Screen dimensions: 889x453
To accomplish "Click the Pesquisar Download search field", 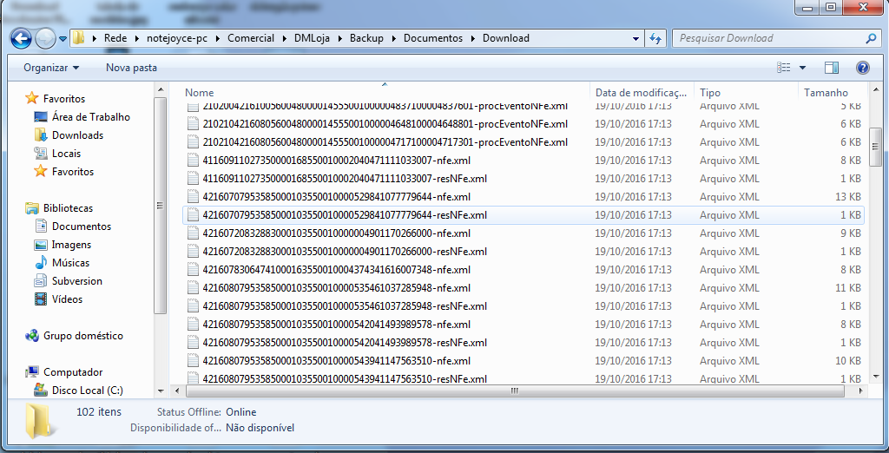I will 777,38.
